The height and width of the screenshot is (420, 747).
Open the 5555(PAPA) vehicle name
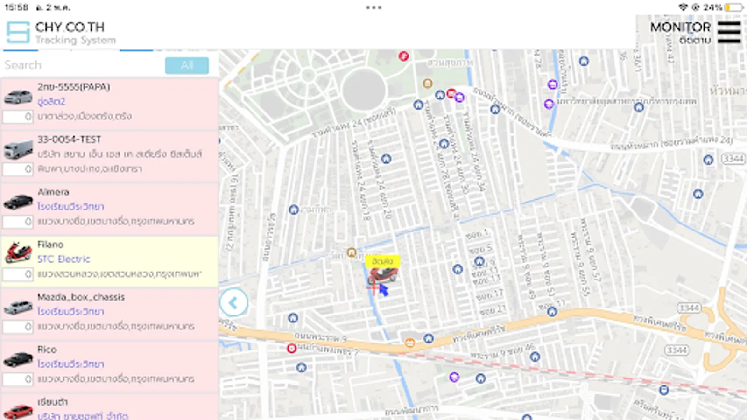pyautogui.click(x=74, y=87)
